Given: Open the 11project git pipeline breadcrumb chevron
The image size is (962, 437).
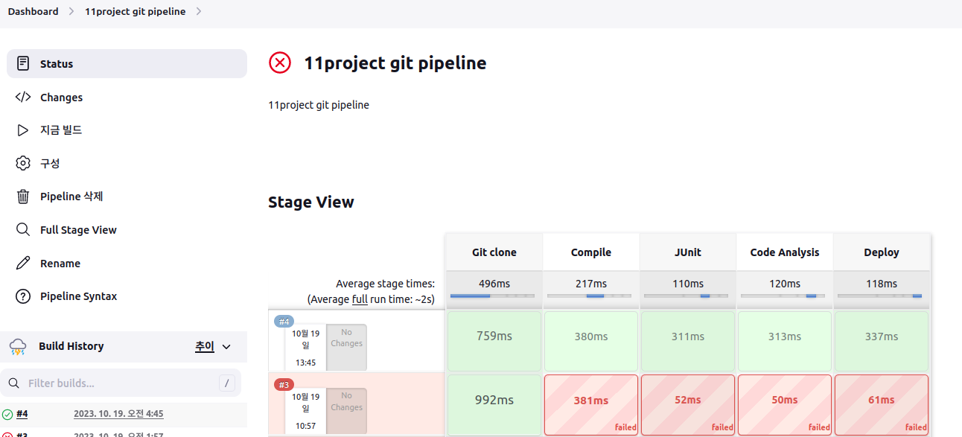Looking at the screenshot, I should click(199, 11).
